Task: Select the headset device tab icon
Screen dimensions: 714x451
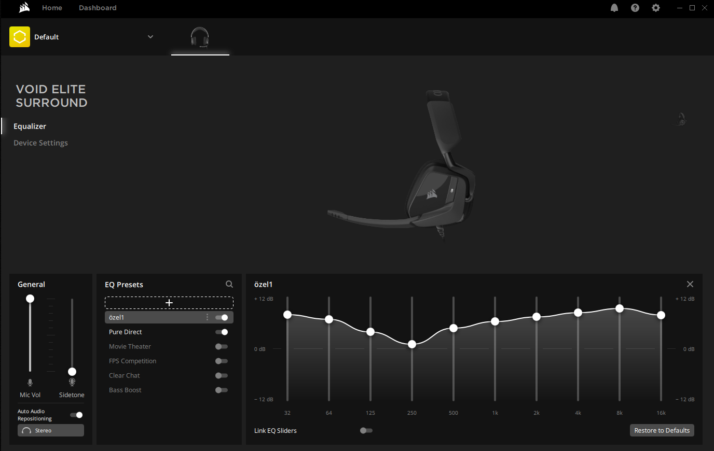Action: 200,37
